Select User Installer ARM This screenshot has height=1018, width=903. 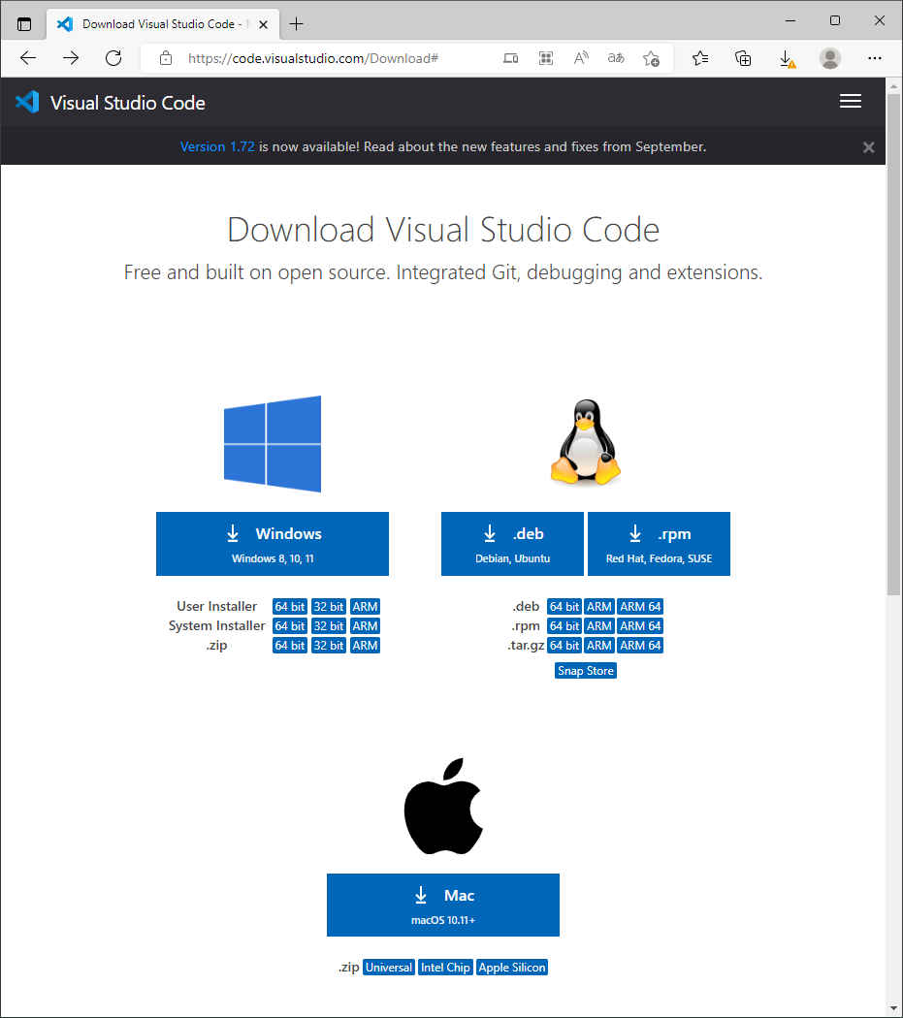pos(365,606)
